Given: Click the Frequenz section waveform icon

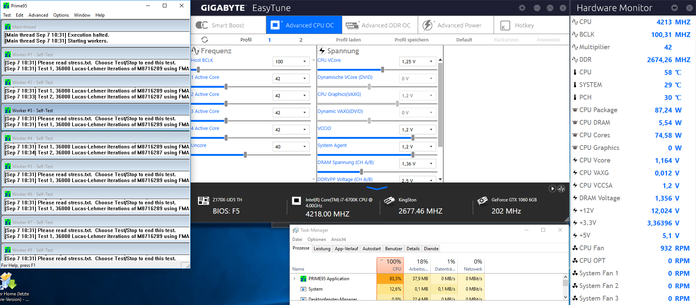Looking at the screenshot, I should point(195,51).
